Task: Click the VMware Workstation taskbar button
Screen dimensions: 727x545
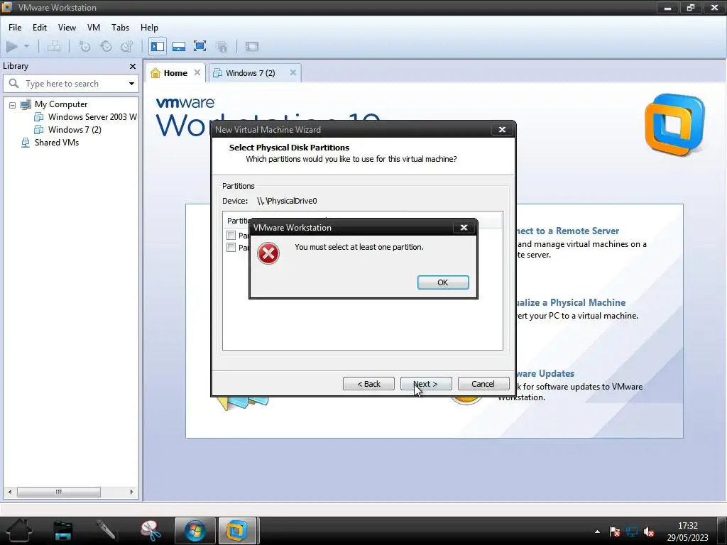Action: [x=237, y=531]
